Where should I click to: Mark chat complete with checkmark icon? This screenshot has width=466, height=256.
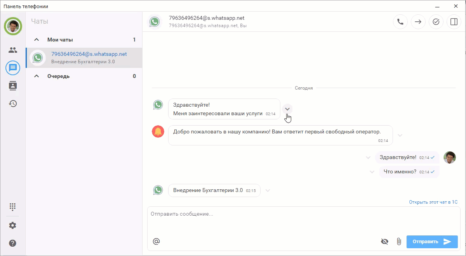pyautogui.click(x=436, y=22)
